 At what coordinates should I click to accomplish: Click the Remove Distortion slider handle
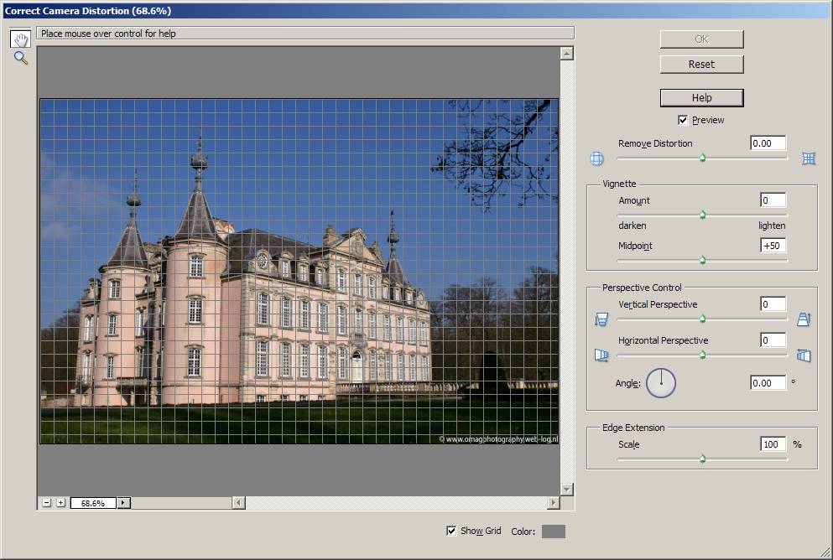(702, 158)
